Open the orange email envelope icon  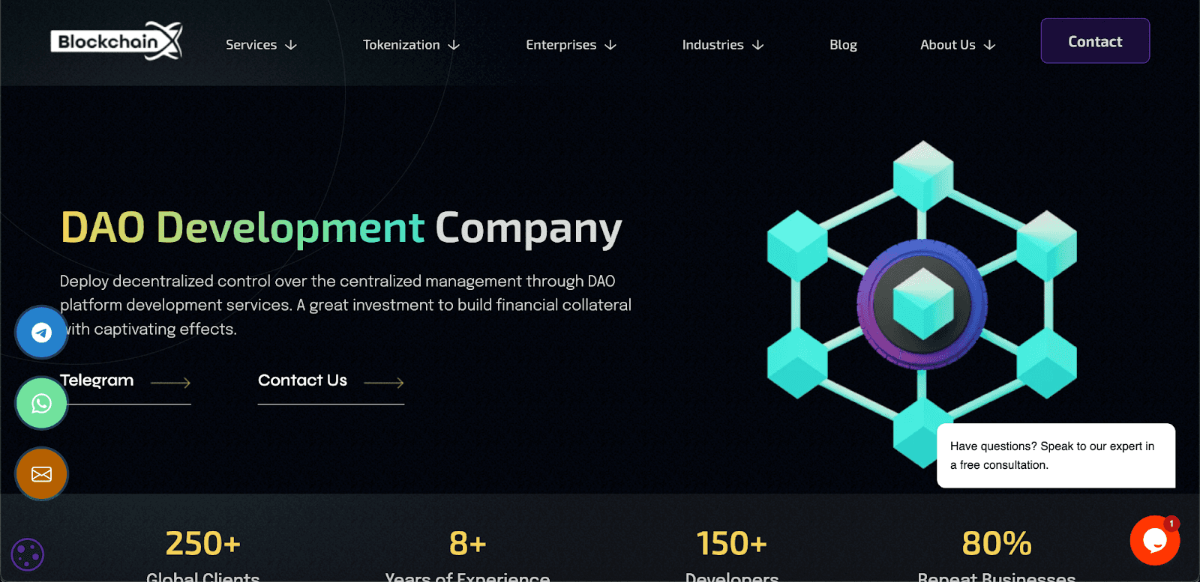41,474
